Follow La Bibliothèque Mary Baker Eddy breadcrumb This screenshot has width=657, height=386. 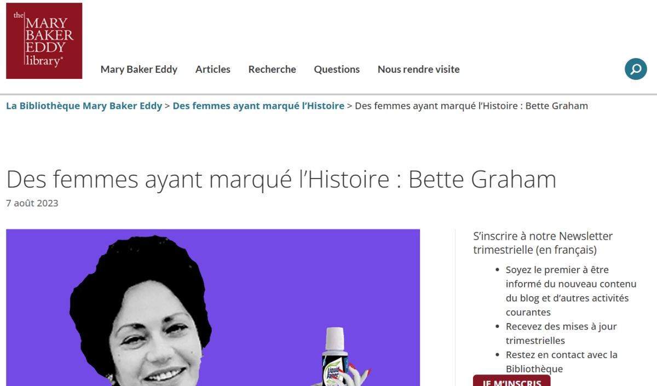84,106
